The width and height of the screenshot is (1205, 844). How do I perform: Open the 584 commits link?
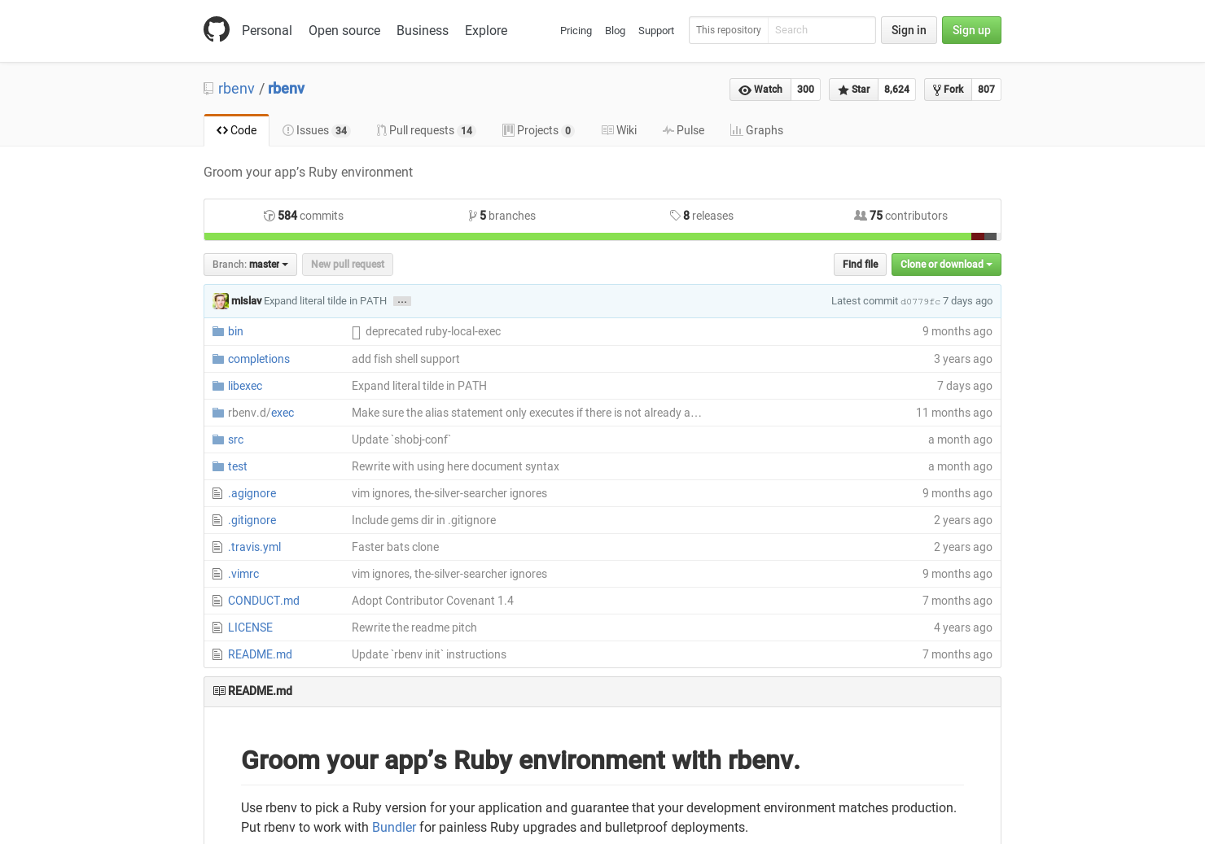[x=304, y=216]
